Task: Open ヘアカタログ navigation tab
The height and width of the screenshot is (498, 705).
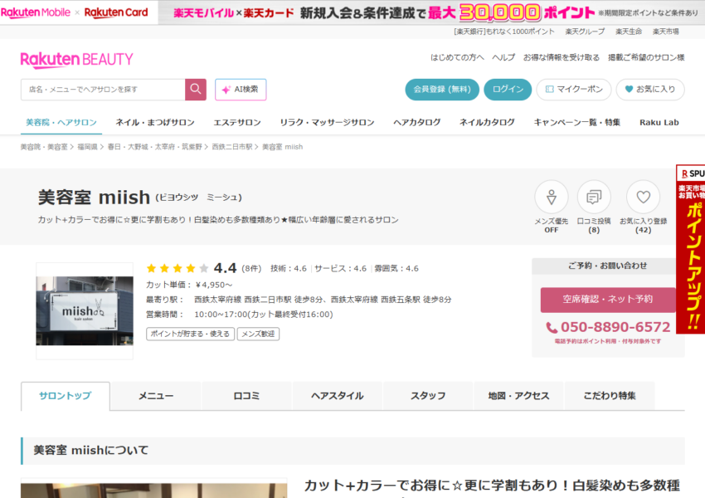Action: tap(417, 122)
